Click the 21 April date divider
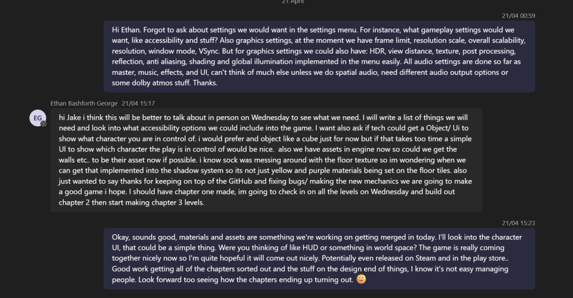 [293, 2]
